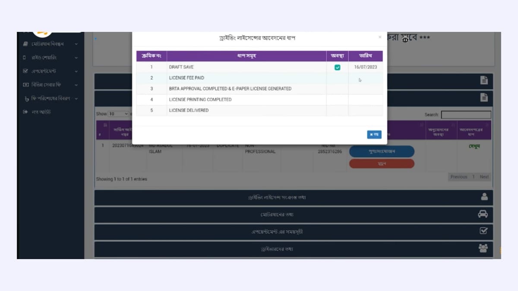
Task: Click the green view link in the application step column
Action: (x=474, y=147)
